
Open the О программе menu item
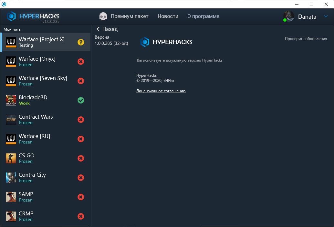click(203, 16)
